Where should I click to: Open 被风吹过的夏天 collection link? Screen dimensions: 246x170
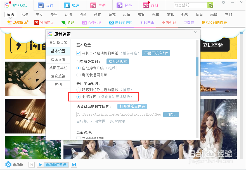tap(214, 23)
